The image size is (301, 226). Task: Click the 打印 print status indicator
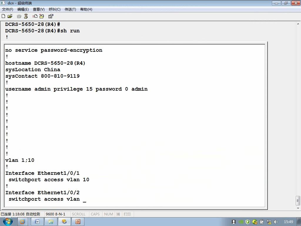tap(127, 214)
